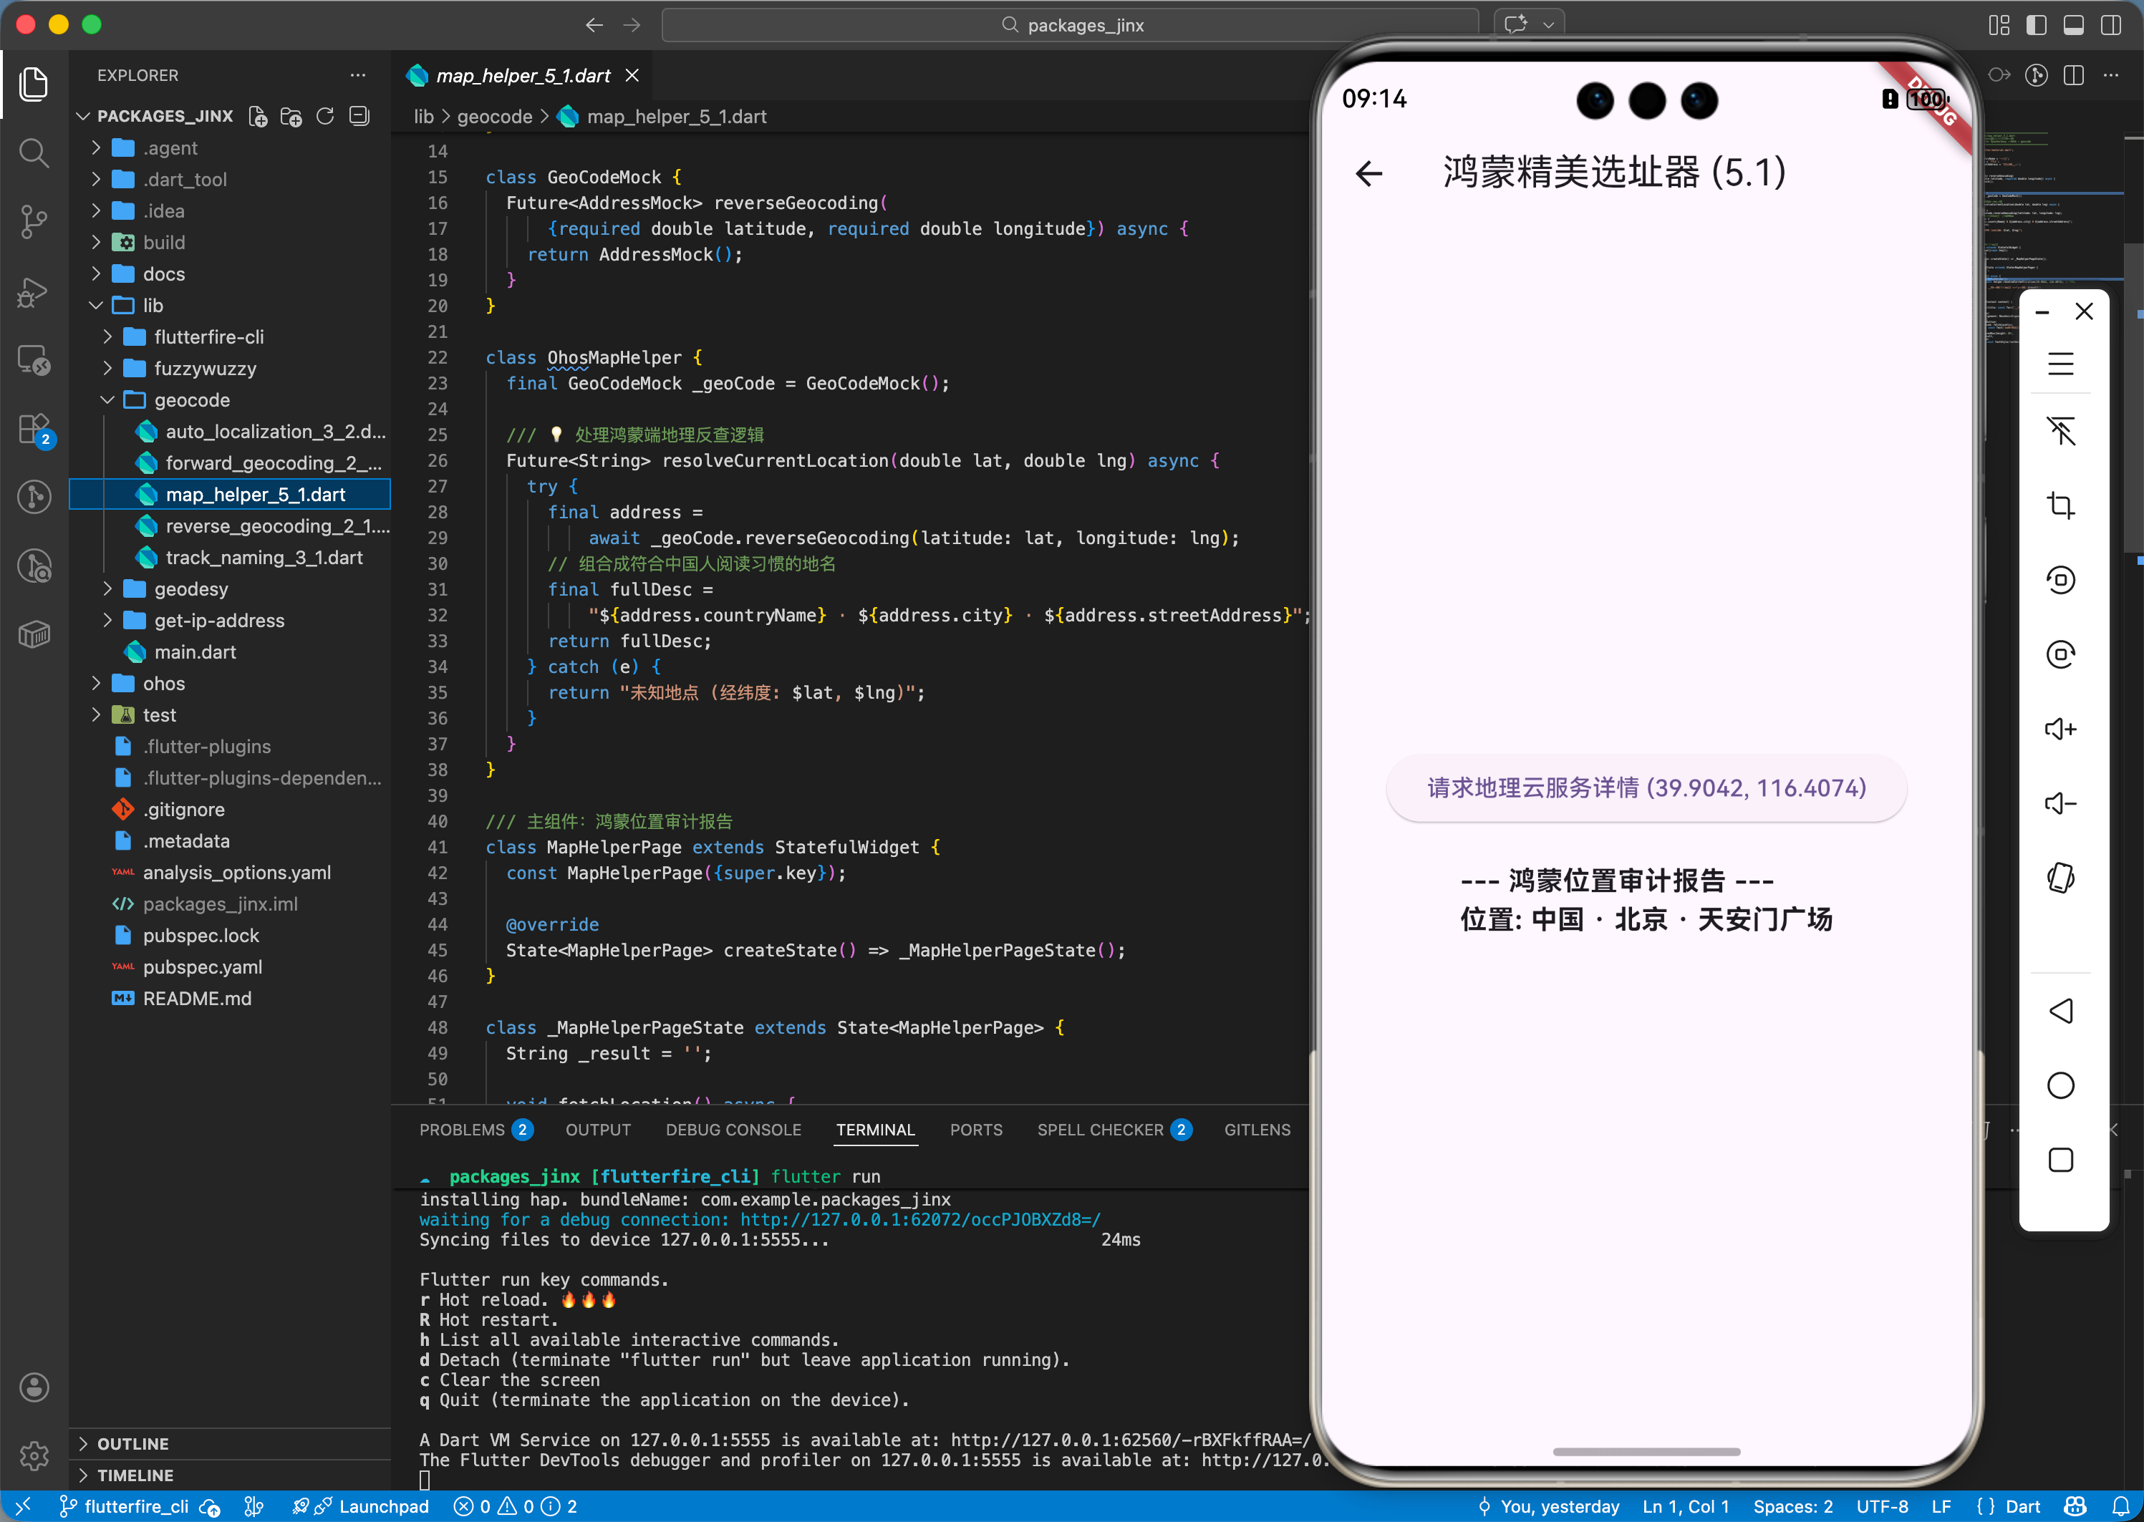Click the debug connection URL link
The image size is (2144, 1522).
(919, 1219)
